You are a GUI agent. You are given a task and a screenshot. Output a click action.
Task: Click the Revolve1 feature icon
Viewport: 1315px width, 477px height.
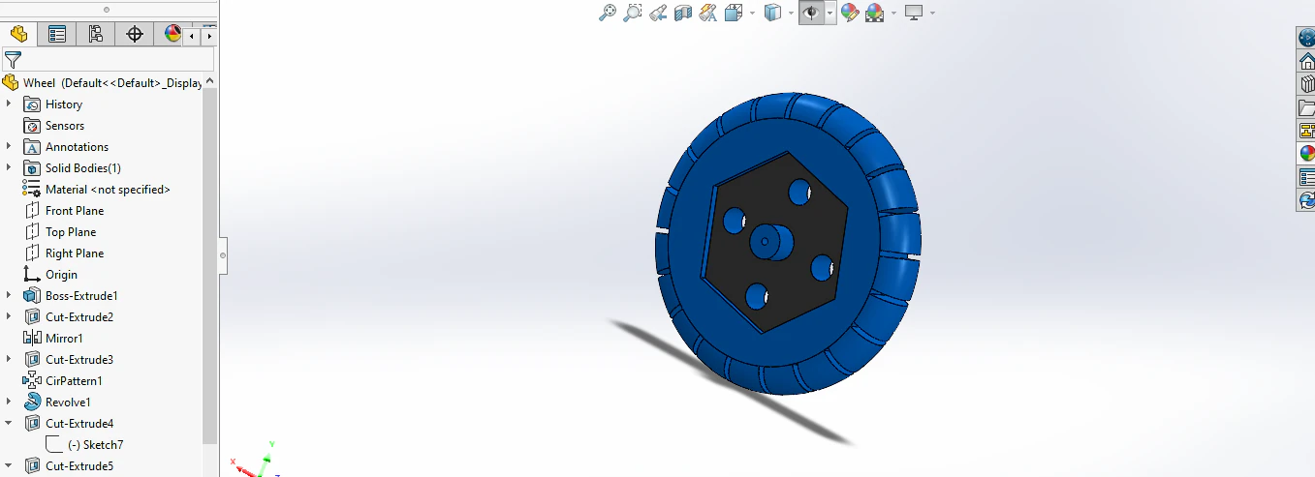click(31, 402)
